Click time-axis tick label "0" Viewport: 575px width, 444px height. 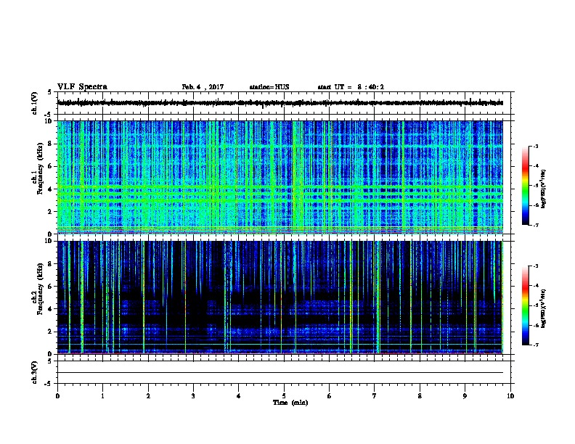tap(57, 396)
